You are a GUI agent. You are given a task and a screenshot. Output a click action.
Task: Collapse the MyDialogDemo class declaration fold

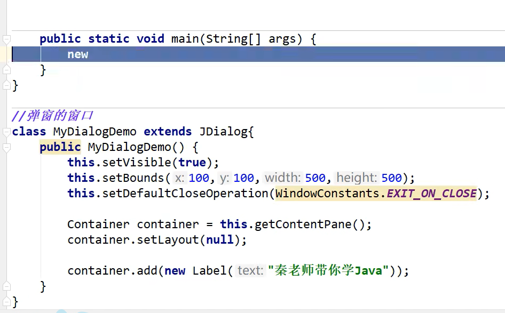pos(6,132)
